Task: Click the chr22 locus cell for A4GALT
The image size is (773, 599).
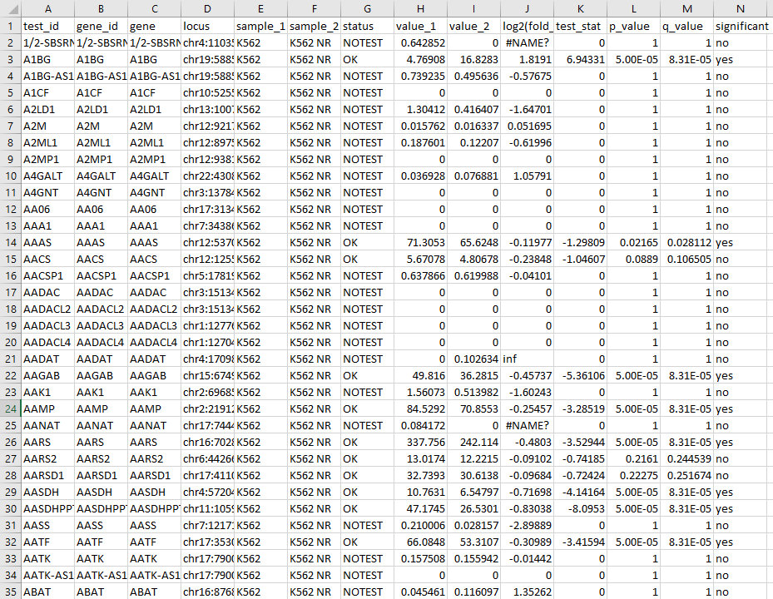Action: click(206, 176)
